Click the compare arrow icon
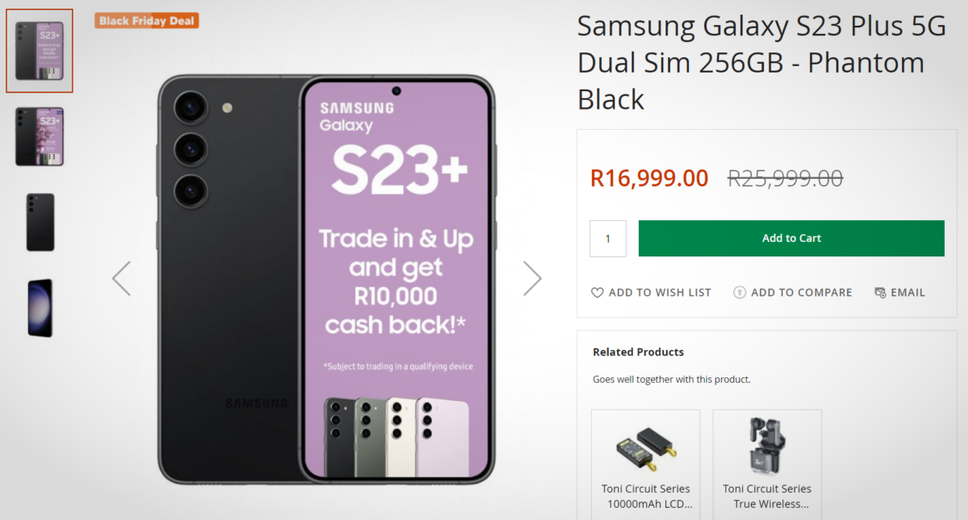 click(x=739, y=293)
